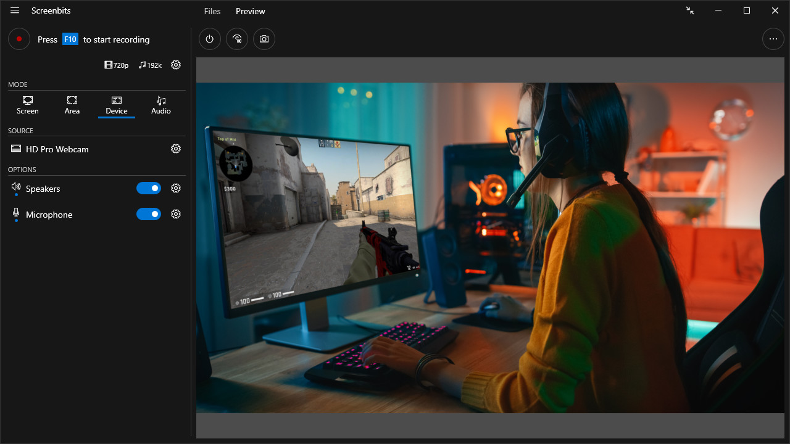Click the red record button
Image resolution: width=790 pixels, height=444 pixels.
pos(19,39)
